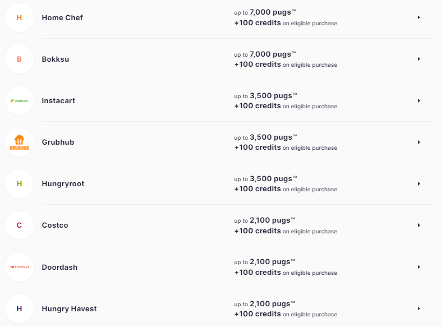Open the Hungryroot row arrow
The height and width of the screenshot is (327, 441).
click(419, 184)
